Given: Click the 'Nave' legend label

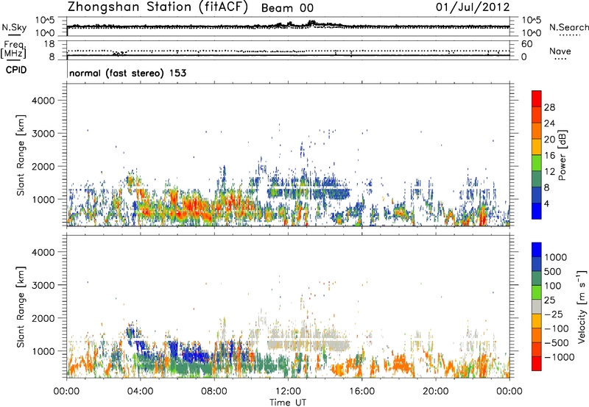Looking at the screenshot, I should click(x=560, y=51).
